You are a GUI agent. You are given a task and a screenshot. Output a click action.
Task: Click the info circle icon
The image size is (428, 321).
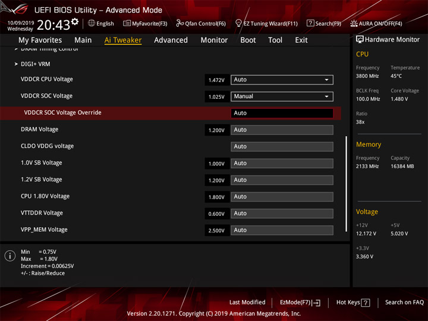[x=10, y=256]
